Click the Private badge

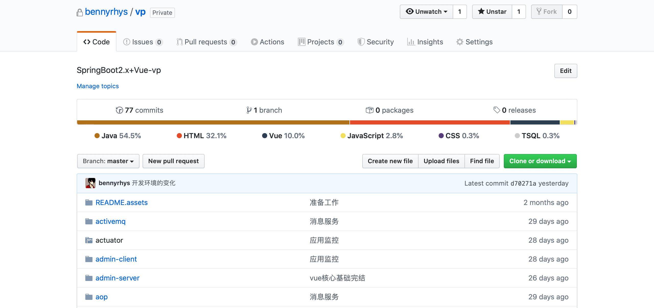162,13
